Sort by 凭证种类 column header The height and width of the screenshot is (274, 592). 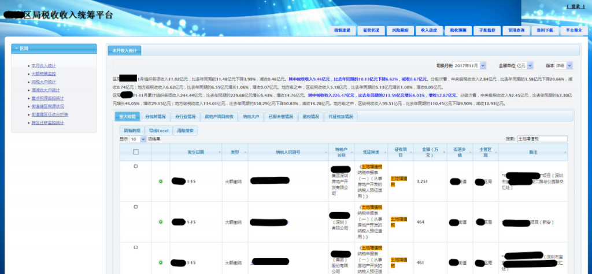tap(371, 152)
